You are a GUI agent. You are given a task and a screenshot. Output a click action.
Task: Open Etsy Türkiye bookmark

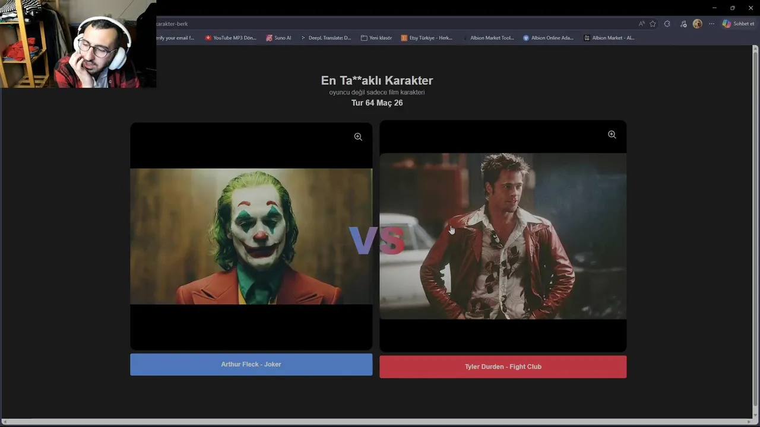tap(427, 38)
